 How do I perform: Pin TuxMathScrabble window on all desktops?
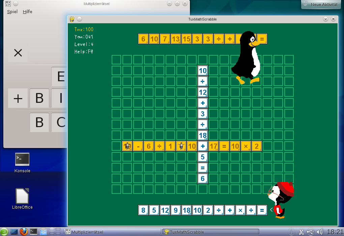click(x=79, y=19)
